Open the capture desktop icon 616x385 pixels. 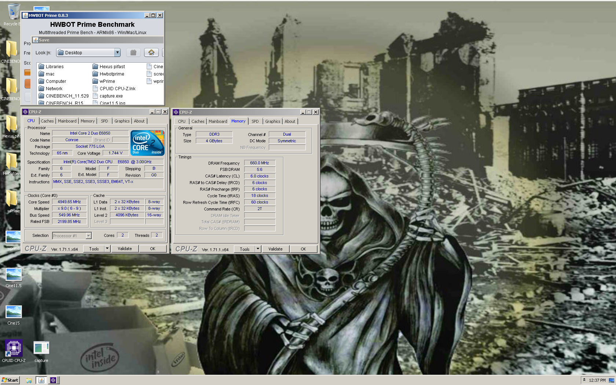point(41,351)
